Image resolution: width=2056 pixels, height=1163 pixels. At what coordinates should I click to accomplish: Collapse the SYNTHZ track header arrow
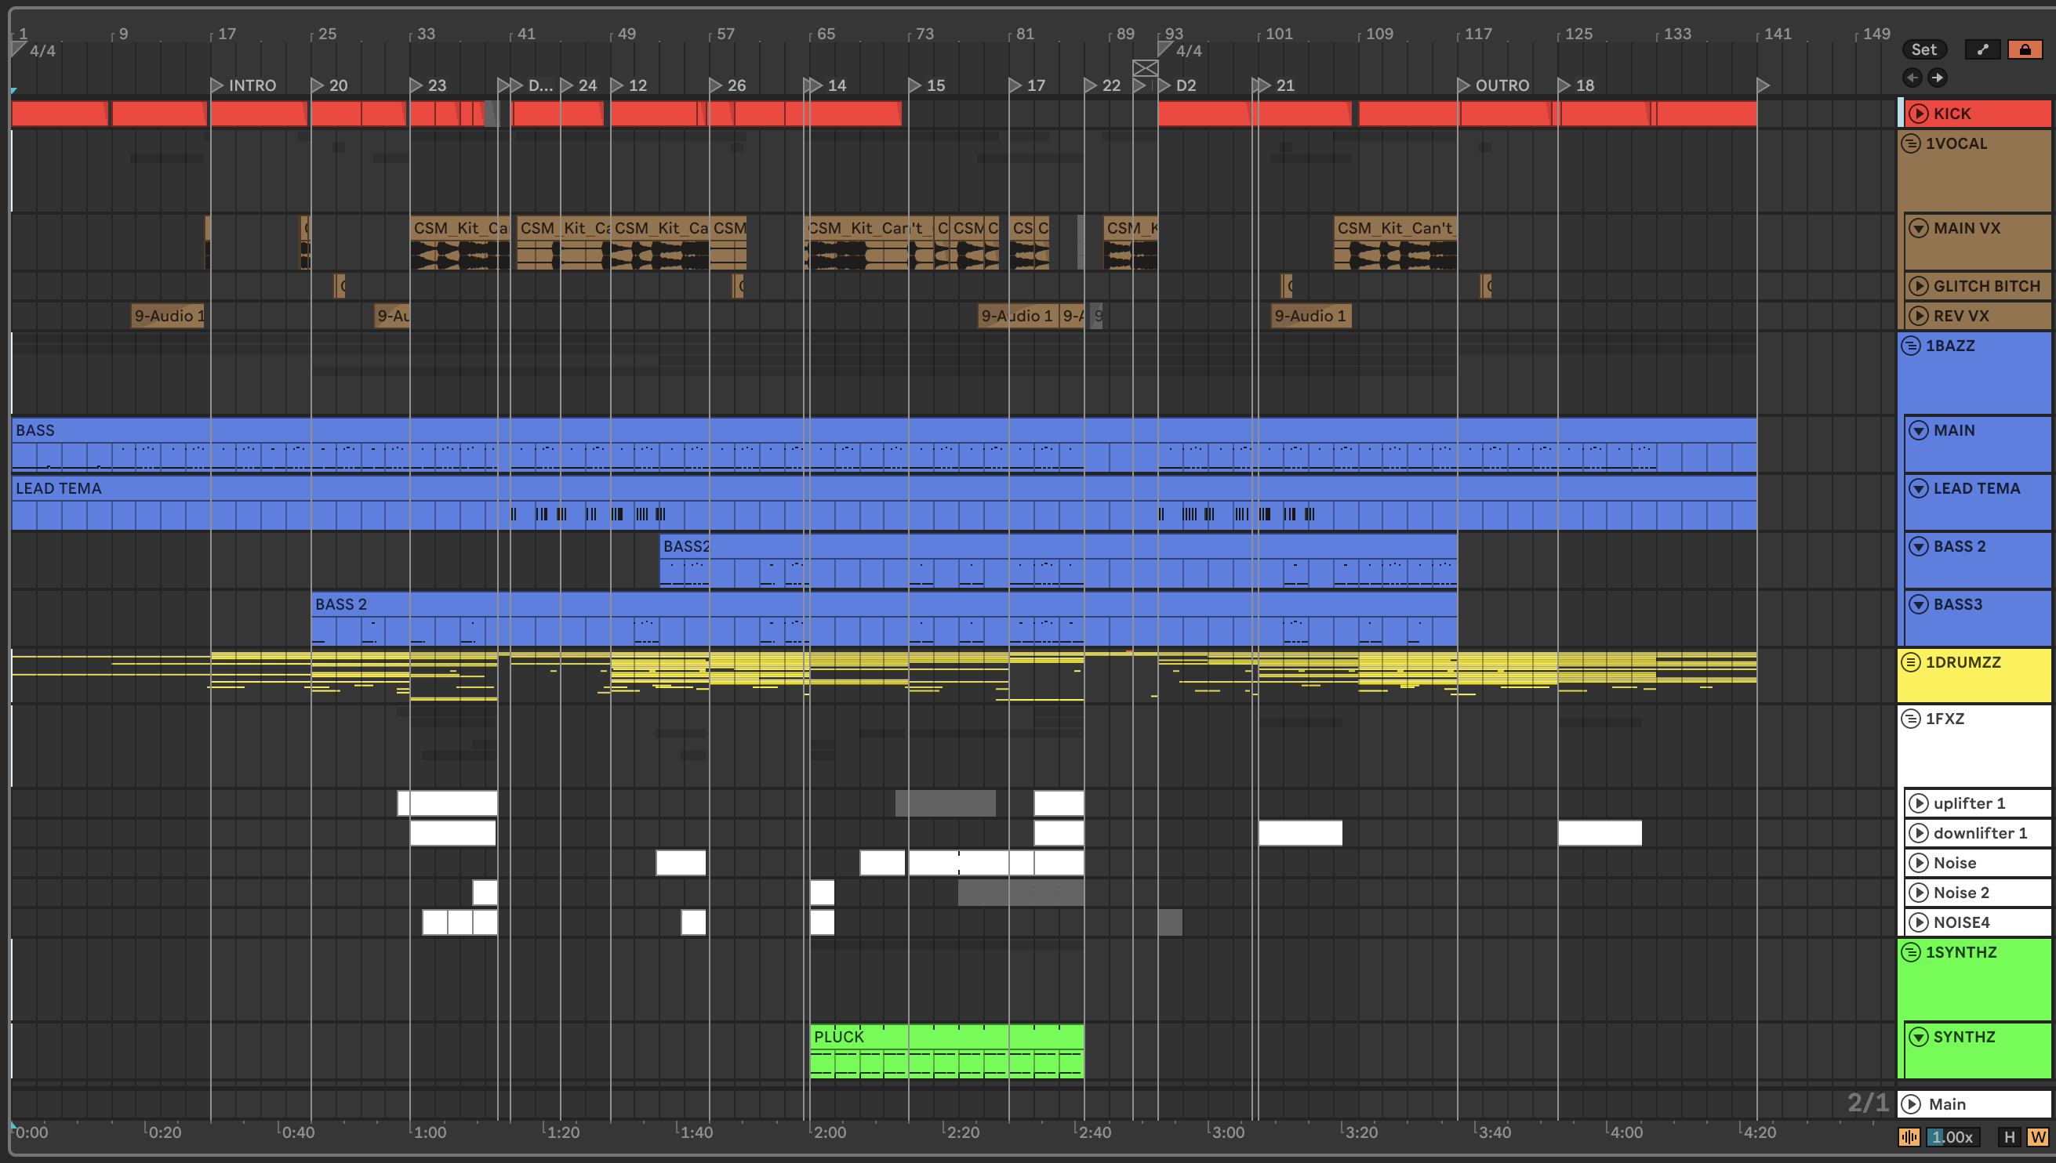[x=1919, y=1037]
